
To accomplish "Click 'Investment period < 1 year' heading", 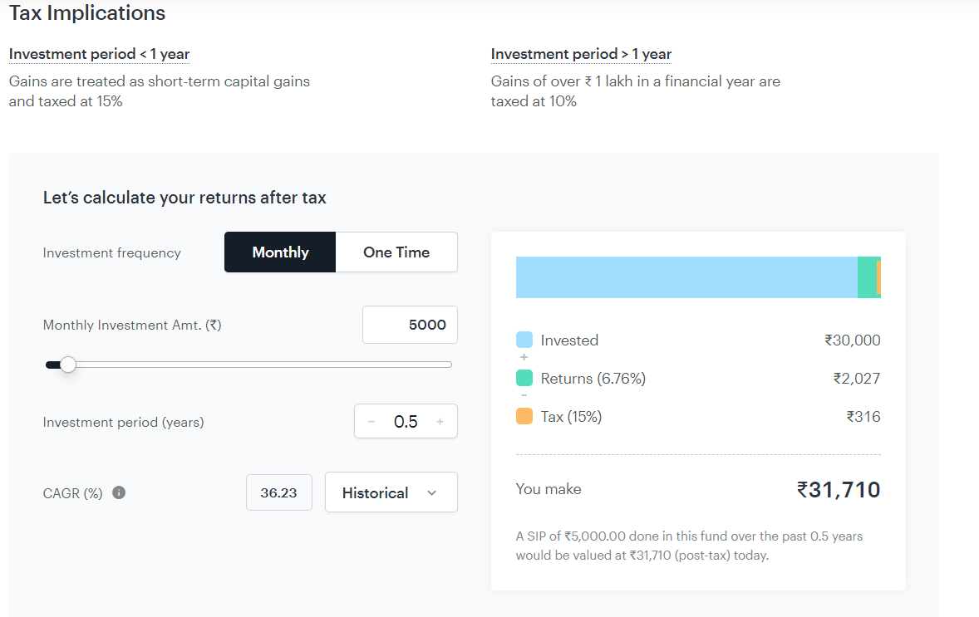I will [x=99, y=54].
